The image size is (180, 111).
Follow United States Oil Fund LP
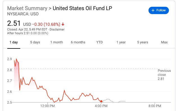(159, 10)
